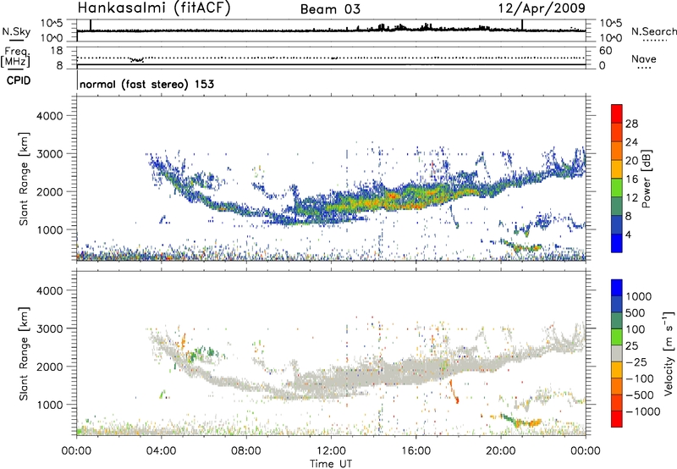677x469 pixels.
Task: Click the 'Hankasalmi (fitACF)' title text
Action: click(154, 8)
